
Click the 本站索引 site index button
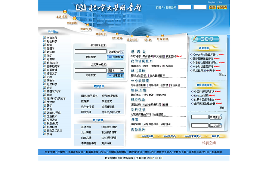coord(216,117)
